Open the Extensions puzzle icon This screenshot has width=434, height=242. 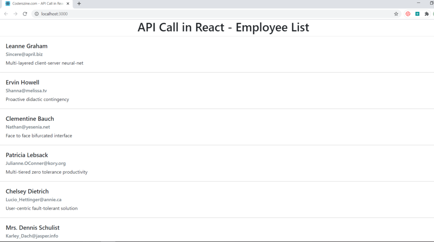coord(426,14)
